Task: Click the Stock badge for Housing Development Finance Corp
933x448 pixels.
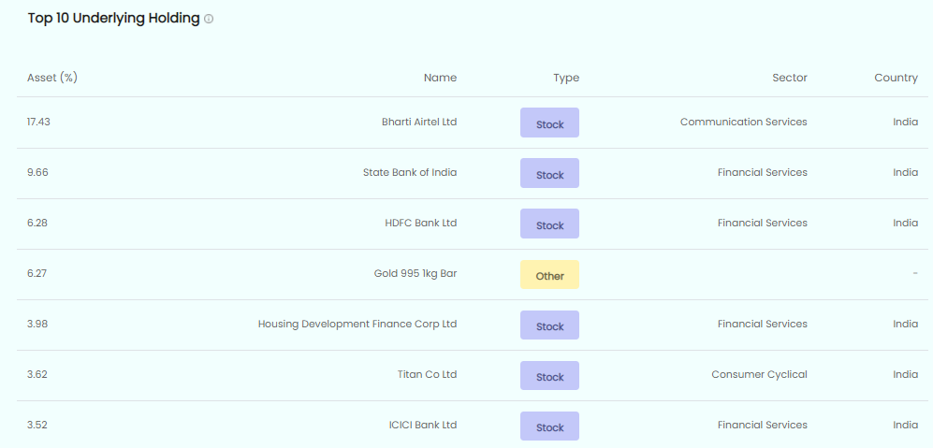Action: pos(549,325)
